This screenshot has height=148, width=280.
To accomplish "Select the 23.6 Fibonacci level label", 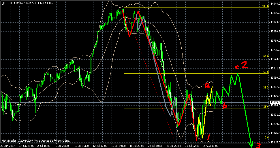I will 266,107.
